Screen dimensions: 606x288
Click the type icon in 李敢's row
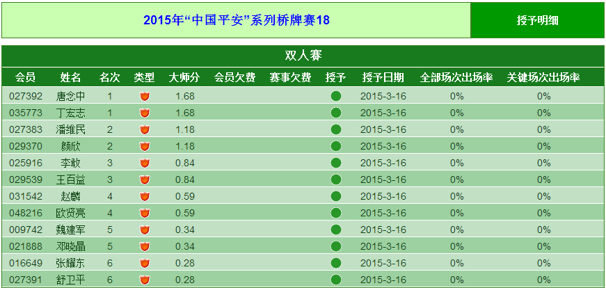click(145, 163)
